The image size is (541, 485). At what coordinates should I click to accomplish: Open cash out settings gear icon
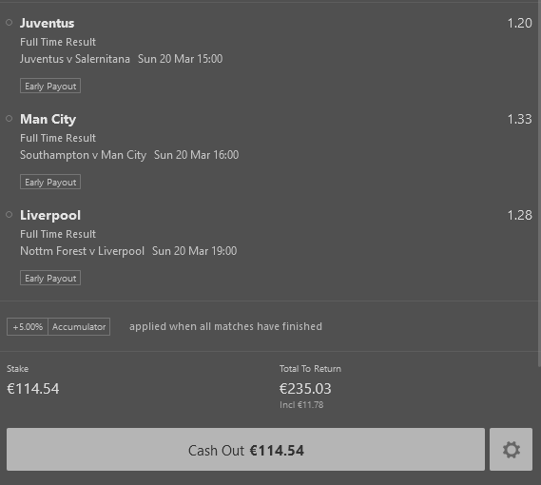point(511,450)
